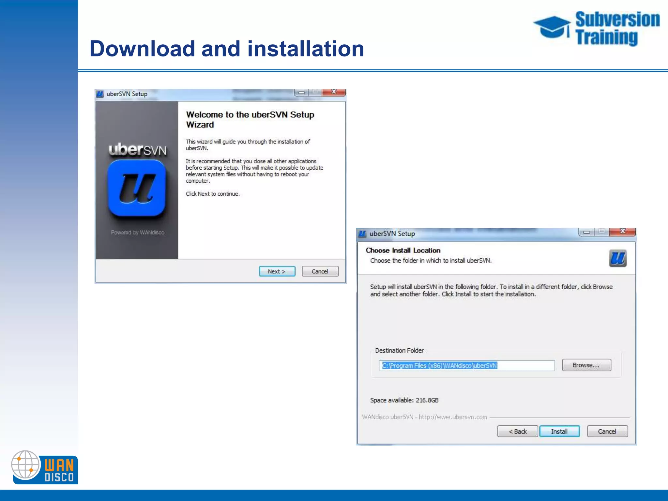Screen dimensions: 668x501
Task: Click the www.ubersvn.com link text
Action: tap(453, 417)
